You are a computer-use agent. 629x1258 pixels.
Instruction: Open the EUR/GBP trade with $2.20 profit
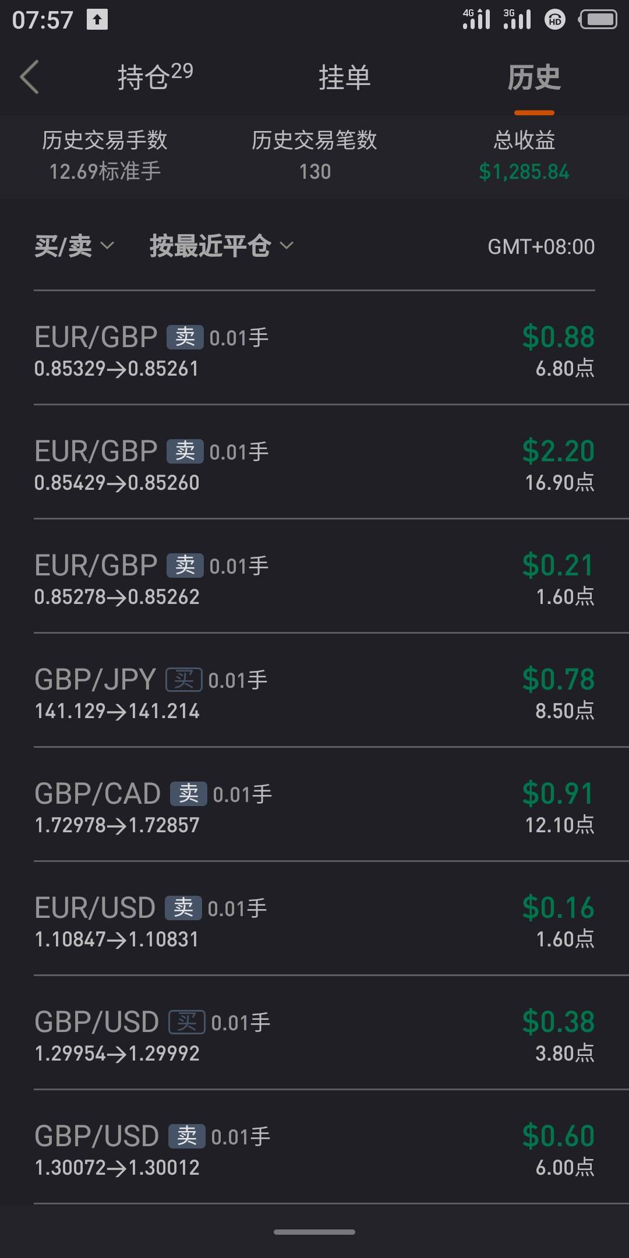[x=314, y=462]
